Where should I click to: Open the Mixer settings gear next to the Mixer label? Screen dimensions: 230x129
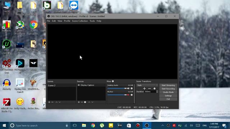point(113,81)
